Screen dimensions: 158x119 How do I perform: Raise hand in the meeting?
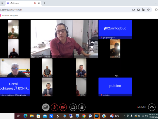pos(82,107)
